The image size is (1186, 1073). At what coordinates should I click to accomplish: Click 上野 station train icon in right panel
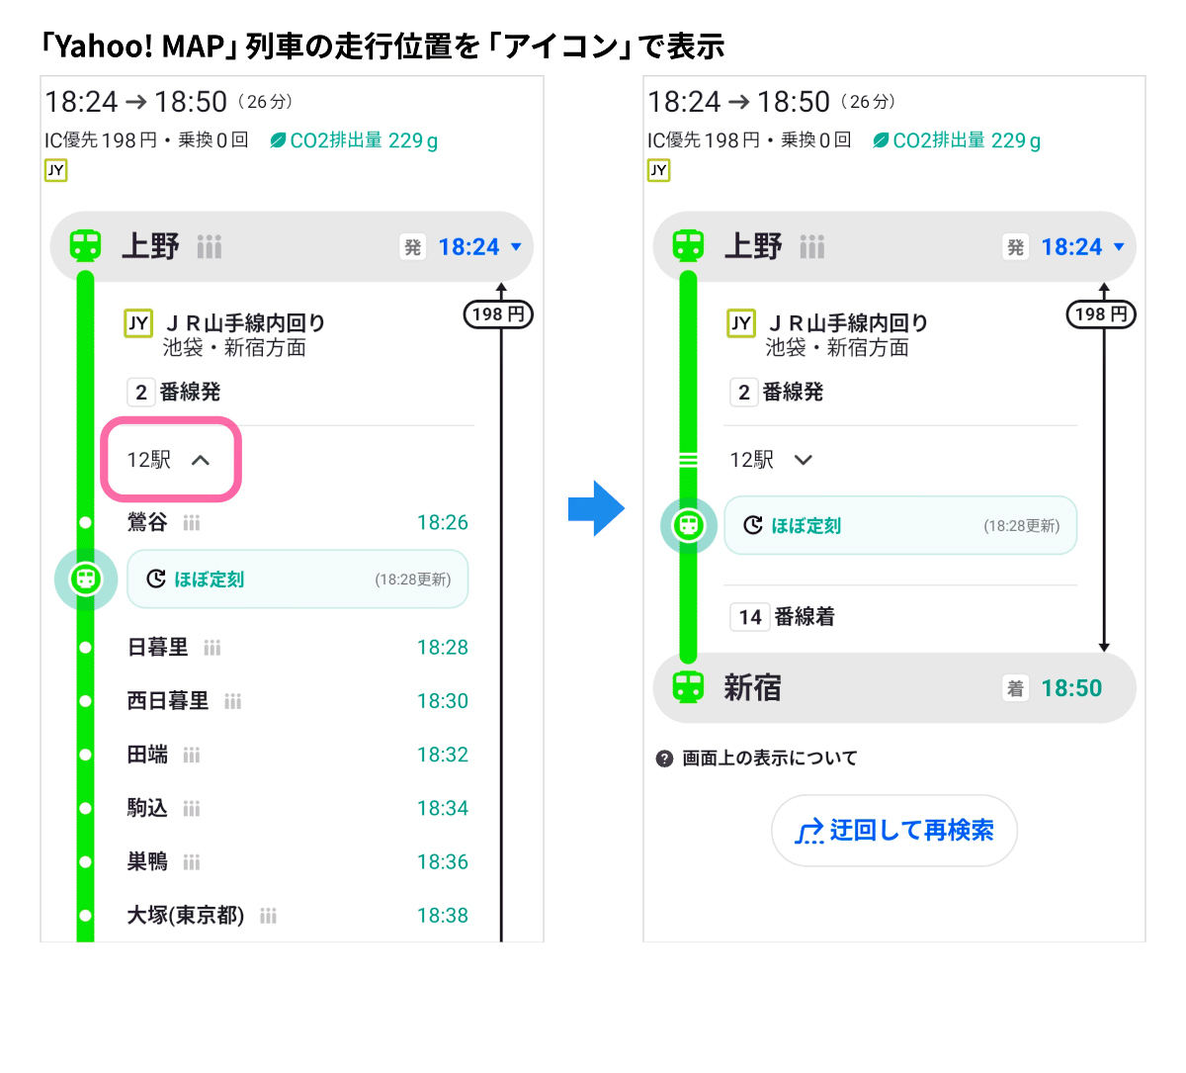coord(688,245)
